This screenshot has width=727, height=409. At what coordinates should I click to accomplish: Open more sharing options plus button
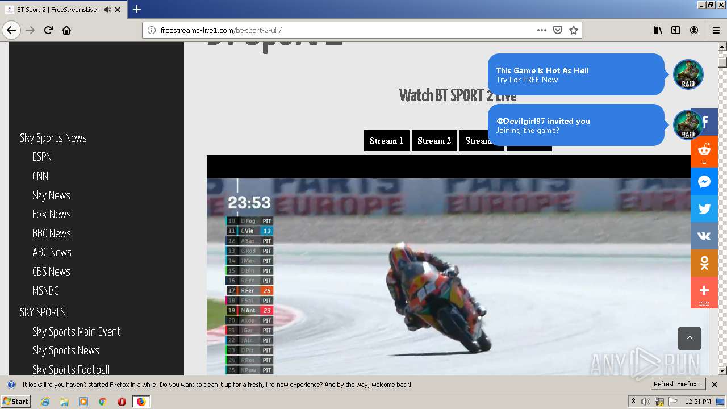pos(704,293)
